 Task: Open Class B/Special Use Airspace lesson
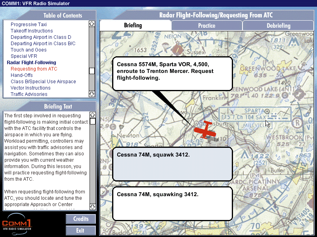click(43, 82)
